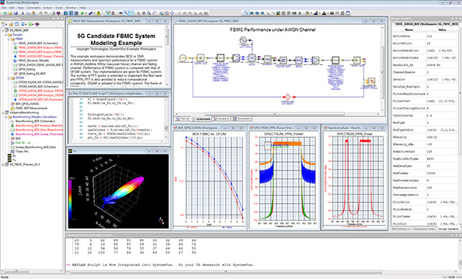Select the arrow select tool in drawing toolbar
The height and width of the screenshot is (279, 462).
pyautogui.click(x=247, y=13)
